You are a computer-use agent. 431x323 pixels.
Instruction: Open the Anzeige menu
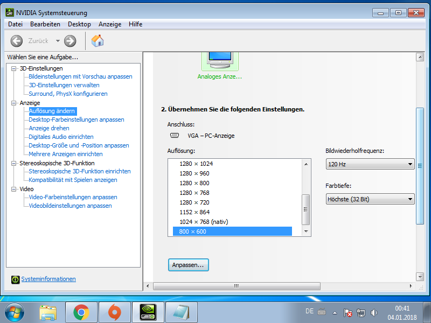(110, 24)
